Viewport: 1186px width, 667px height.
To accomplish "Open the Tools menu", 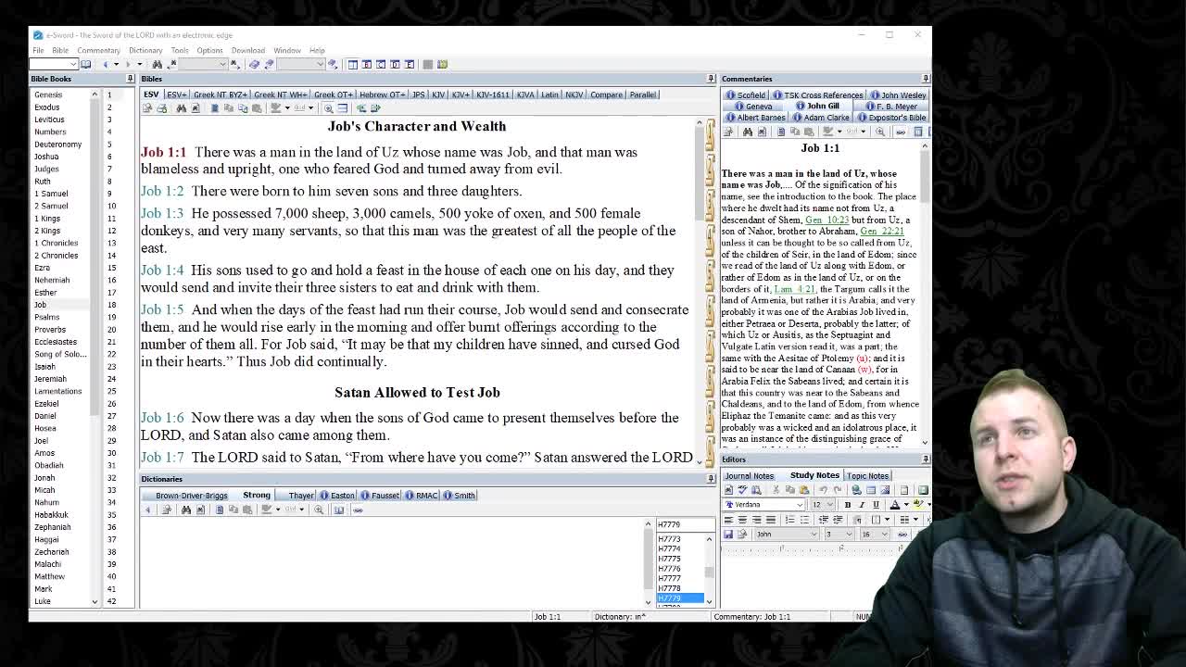I will (180, 50).
